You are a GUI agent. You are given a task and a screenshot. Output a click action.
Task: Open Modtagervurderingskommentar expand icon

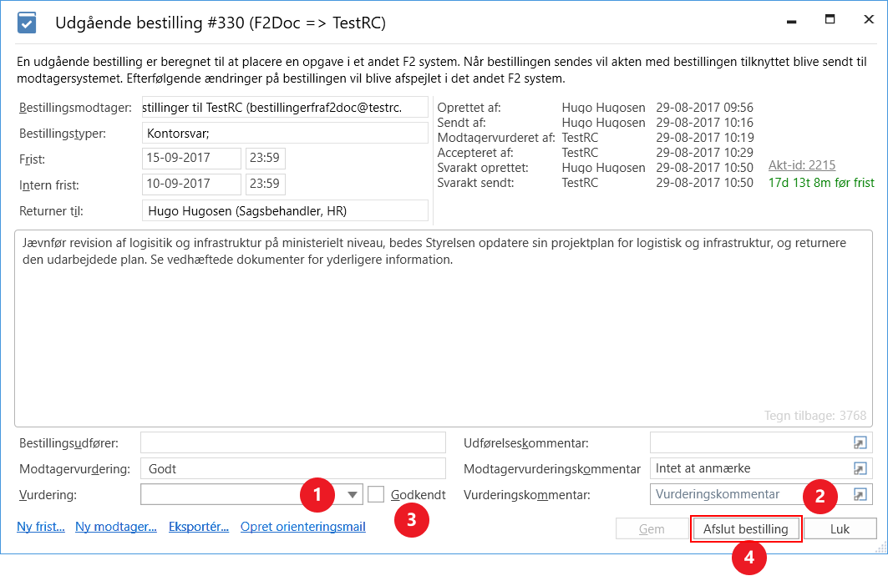[860, 469]
